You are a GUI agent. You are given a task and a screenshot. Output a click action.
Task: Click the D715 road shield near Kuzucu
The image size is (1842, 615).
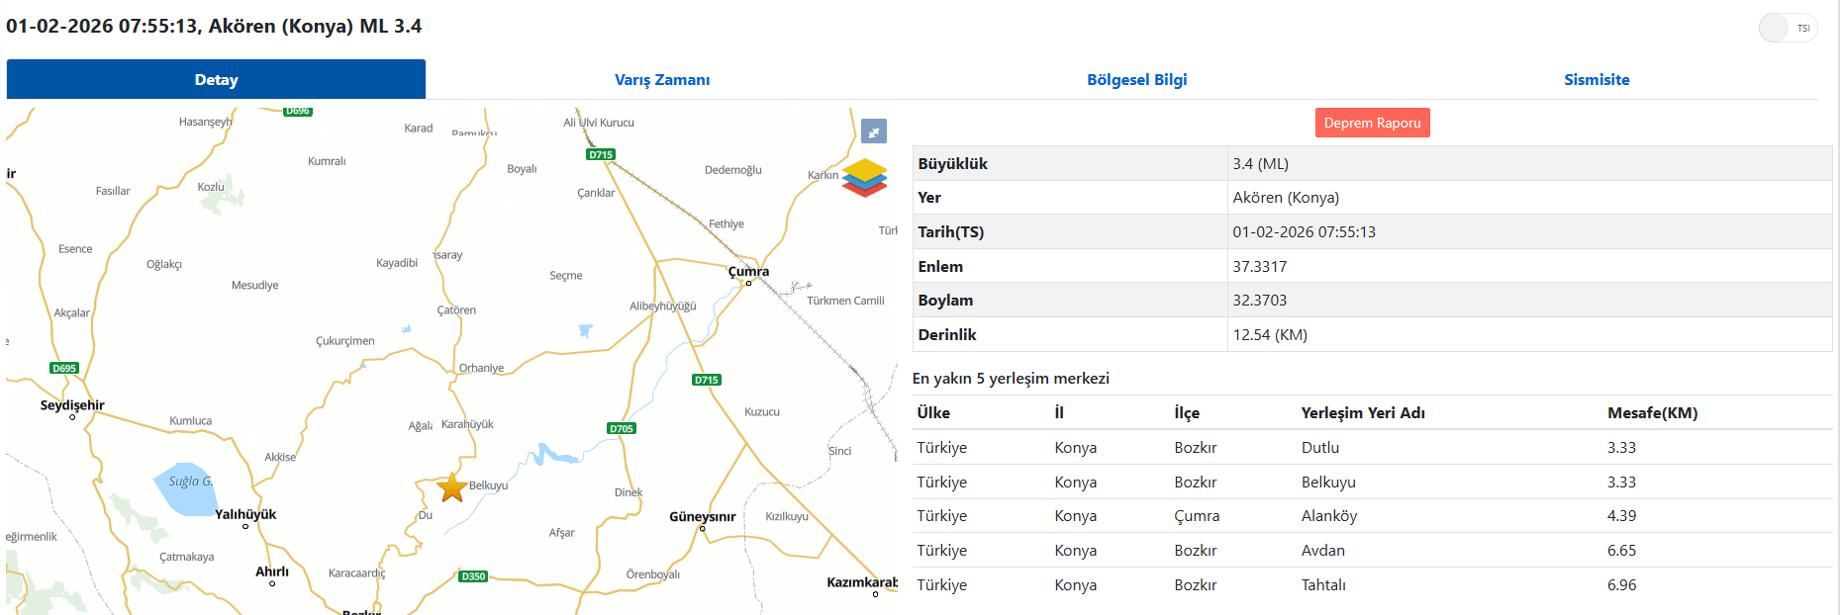click(707, 380)
